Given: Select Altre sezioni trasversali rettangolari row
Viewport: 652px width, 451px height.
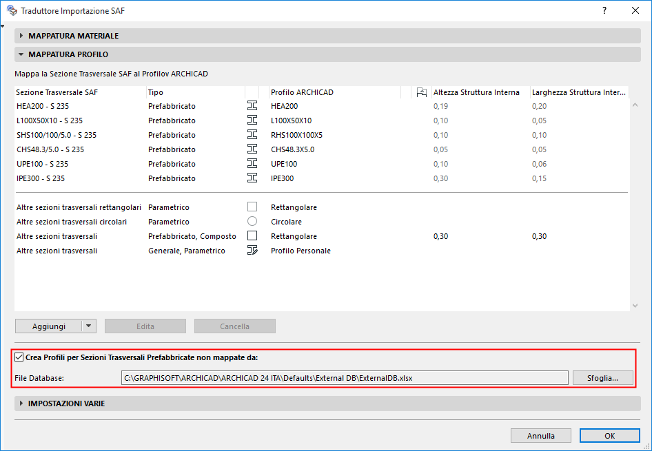Looking at the screenshot, I should coord(321,207).
